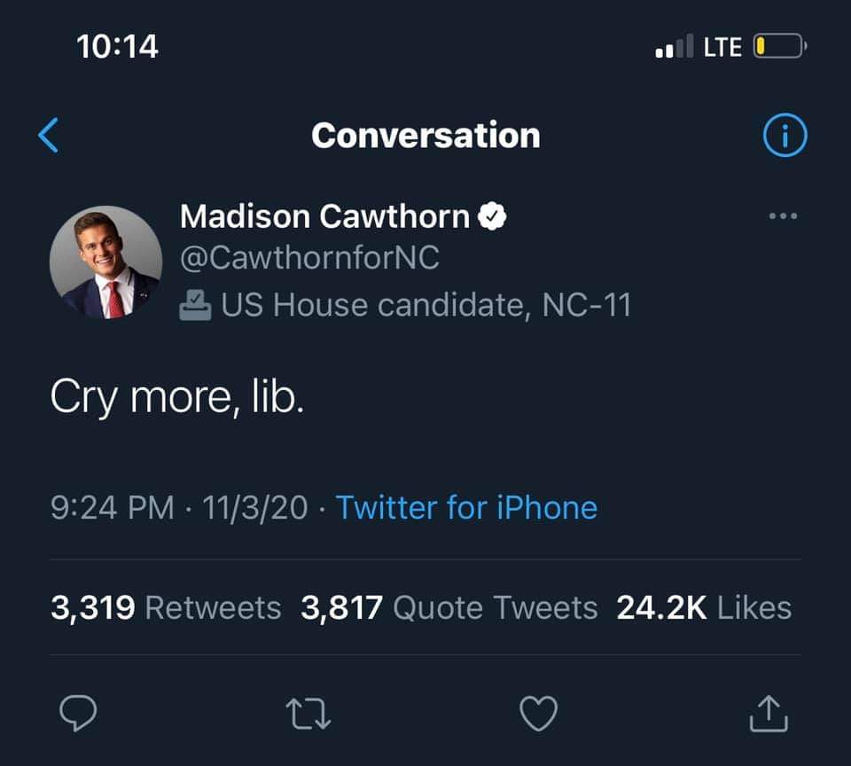Click the Madison Cawthorn display name

pyautogui.click(x=324, y=216)
